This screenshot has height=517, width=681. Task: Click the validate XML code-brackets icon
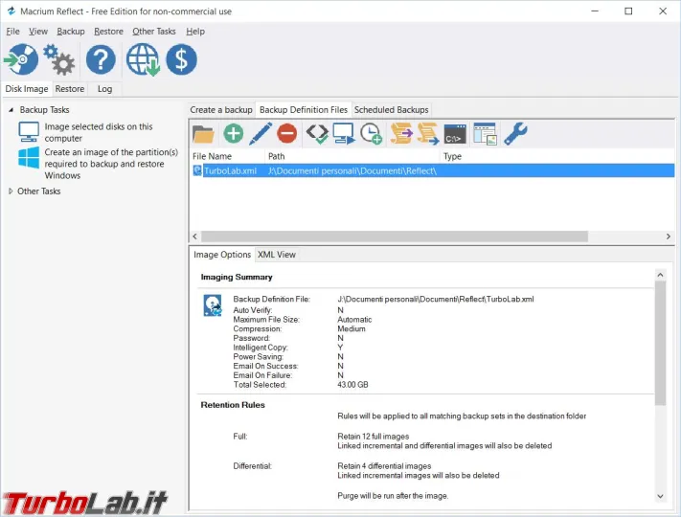[317, 134]
